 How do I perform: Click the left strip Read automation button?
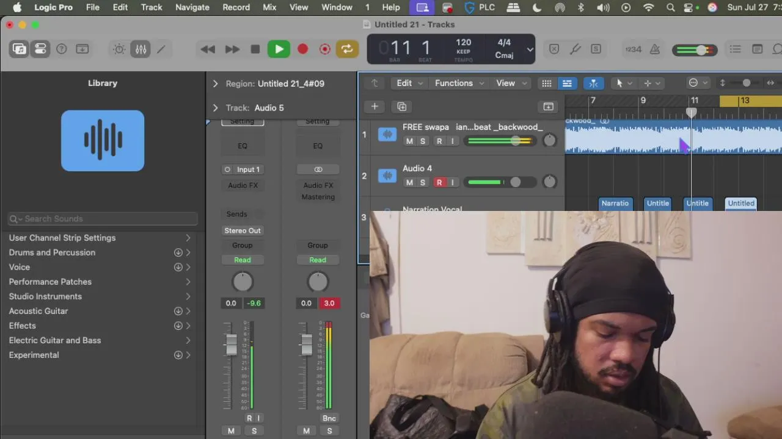[243, 260]
